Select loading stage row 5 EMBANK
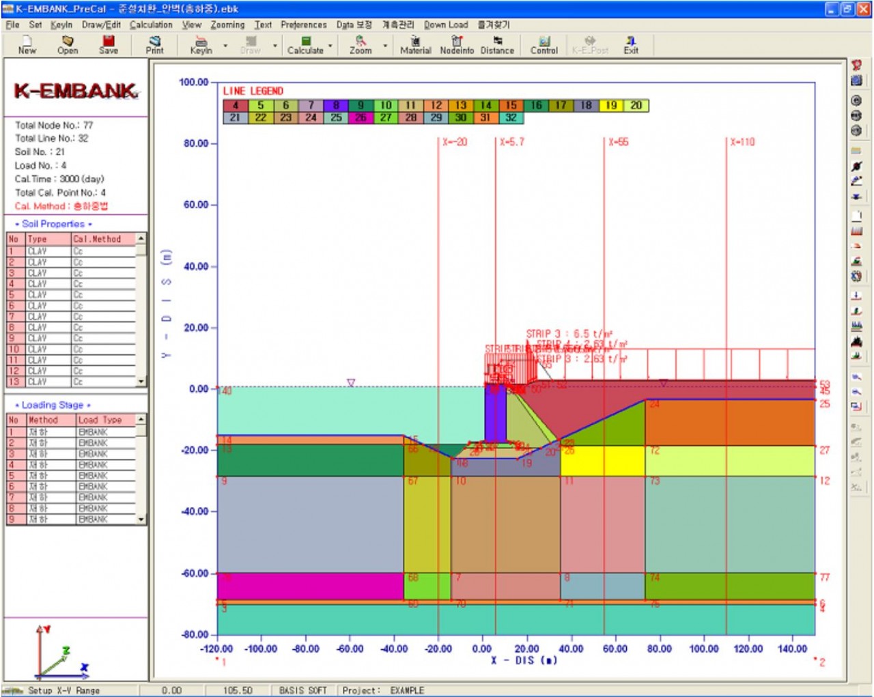The width and height of the screenshot is (874, 697). point(72,476)
